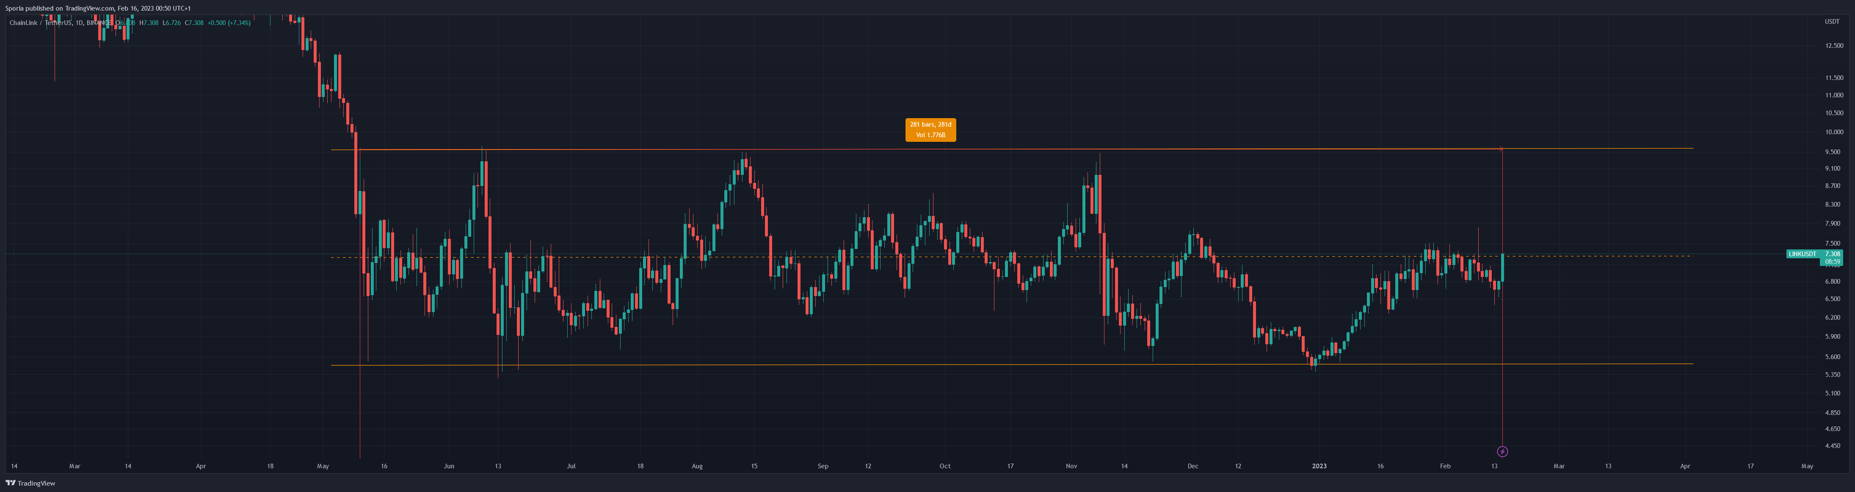Click the 5.350 price axis label
This screenshot has height=492, width=1855.
[x=1833, y=375]
